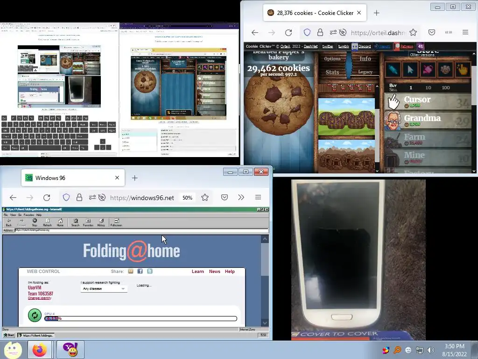Click the Fullscreen toolbar button in InternetE

pos(116,222)
